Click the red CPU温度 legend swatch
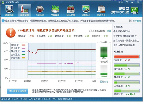The width and height of the screenshot is (143, 102). point(23,45)
